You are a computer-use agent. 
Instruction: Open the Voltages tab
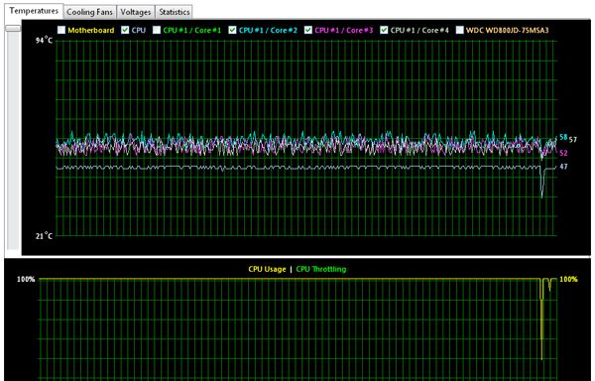click(x=136, y=12)
